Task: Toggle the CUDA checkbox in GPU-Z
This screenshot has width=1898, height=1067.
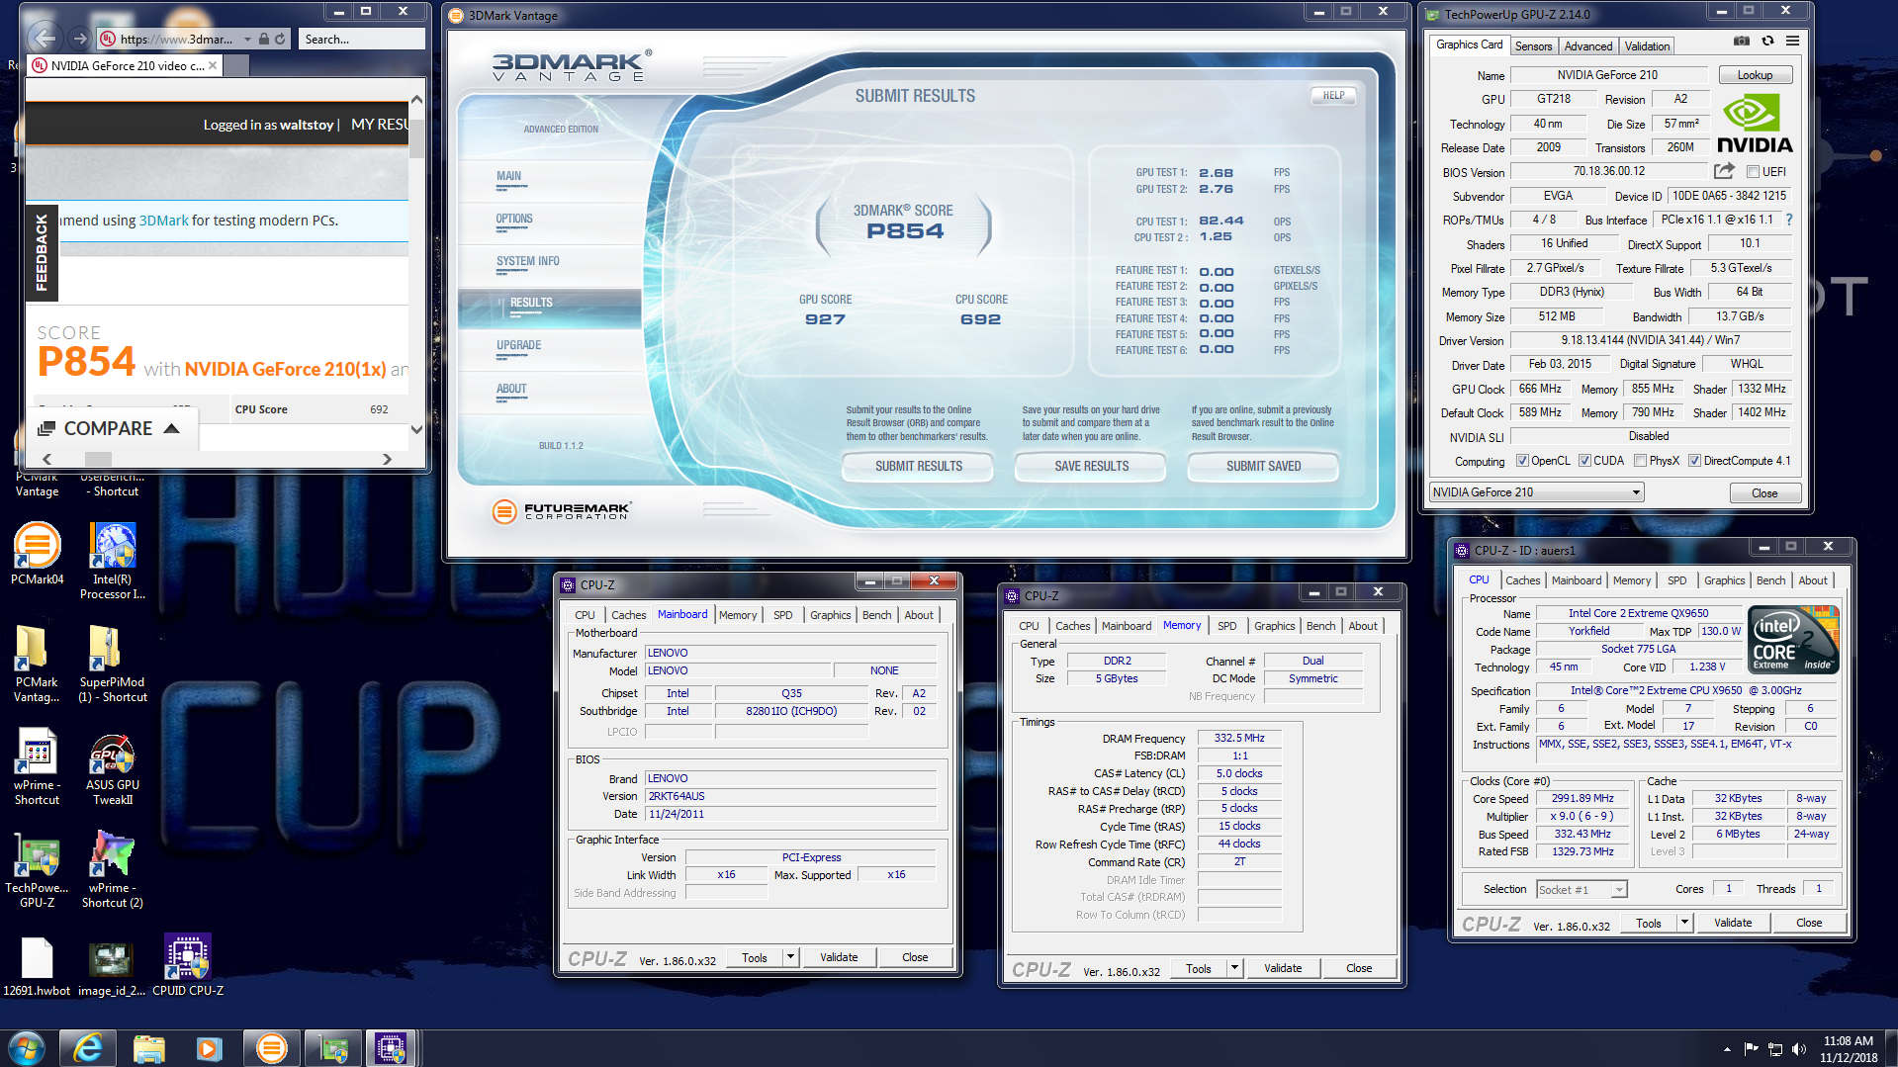Action: click(1584, 461)
